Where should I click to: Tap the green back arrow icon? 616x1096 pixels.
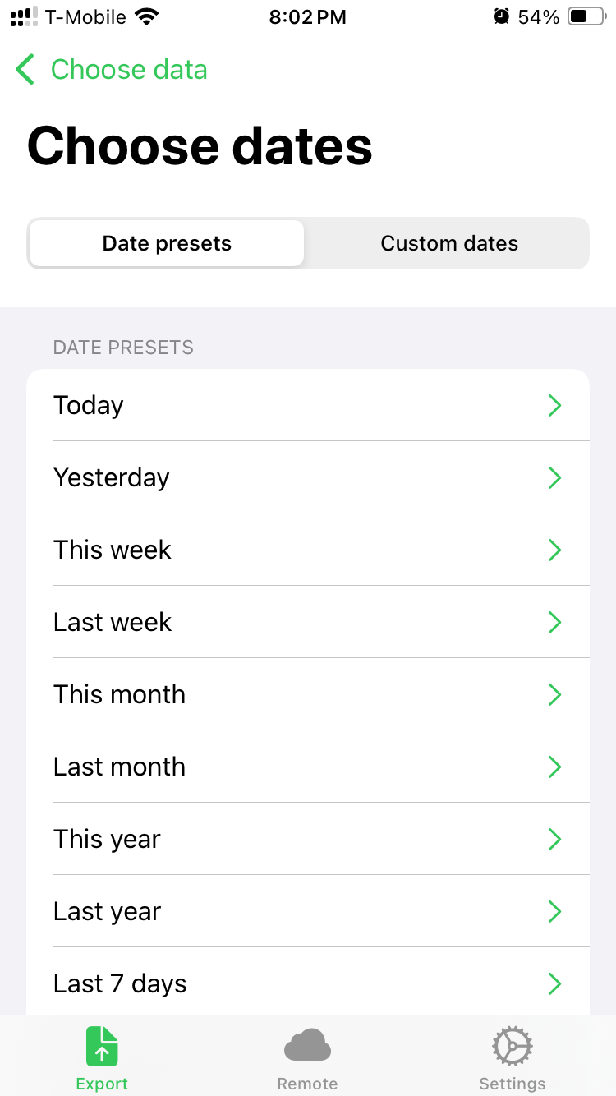[25, 70]
